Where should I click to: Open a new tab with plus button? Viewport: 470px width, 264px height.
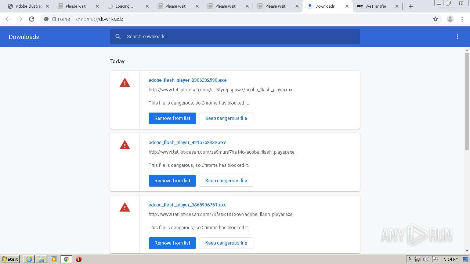(411, 6)
